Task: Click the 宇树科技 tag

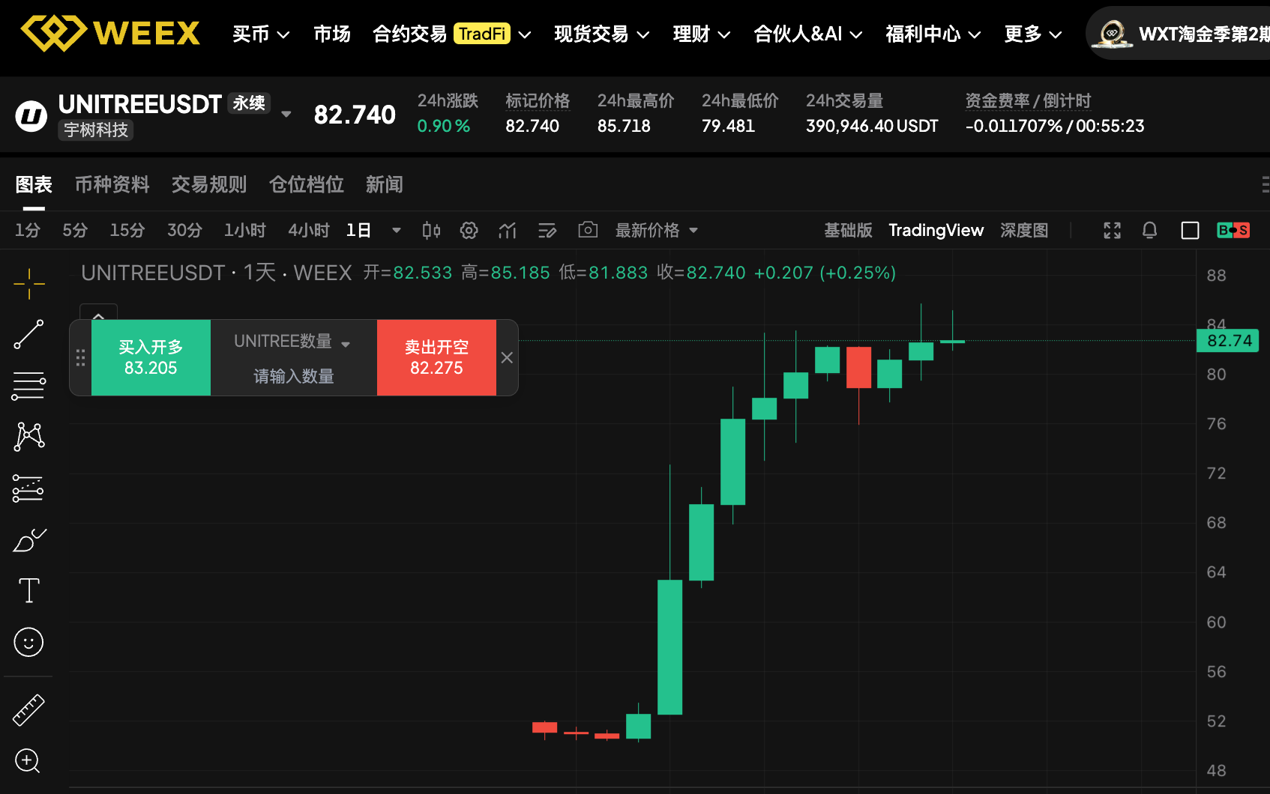Action: (x=96, y=130)
